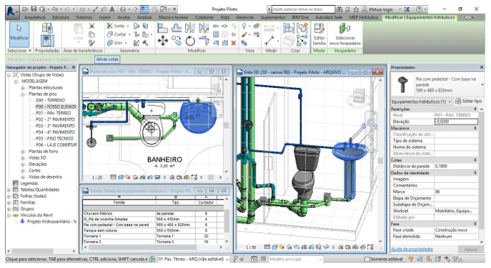The image size is (491, 268).
Task: Open the Colaborar ribbon tab
Action: click(x=204, y=18)
